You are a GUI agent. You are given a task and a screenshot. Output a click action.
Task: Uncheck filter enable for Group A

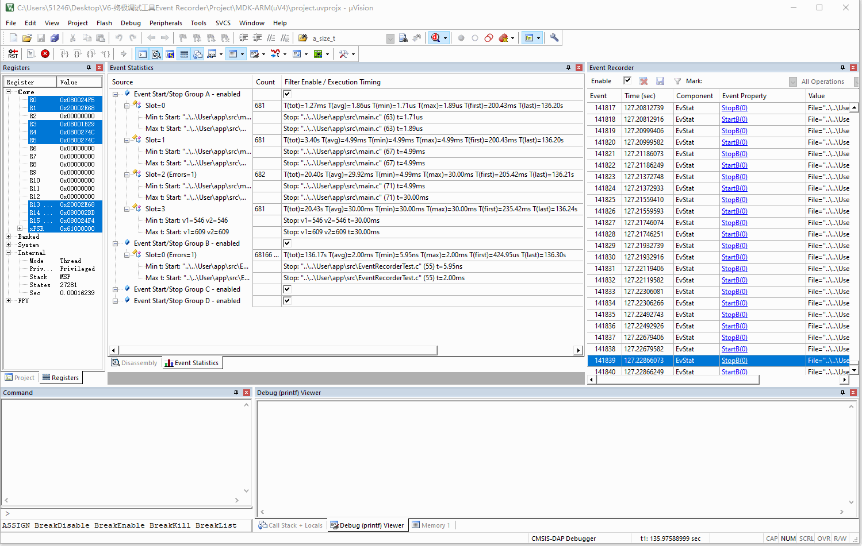pos(287,94)
